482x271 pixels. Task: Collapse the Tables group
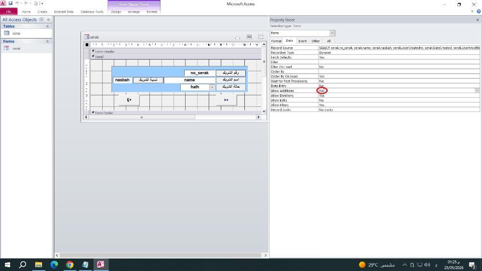pos(47,26)
